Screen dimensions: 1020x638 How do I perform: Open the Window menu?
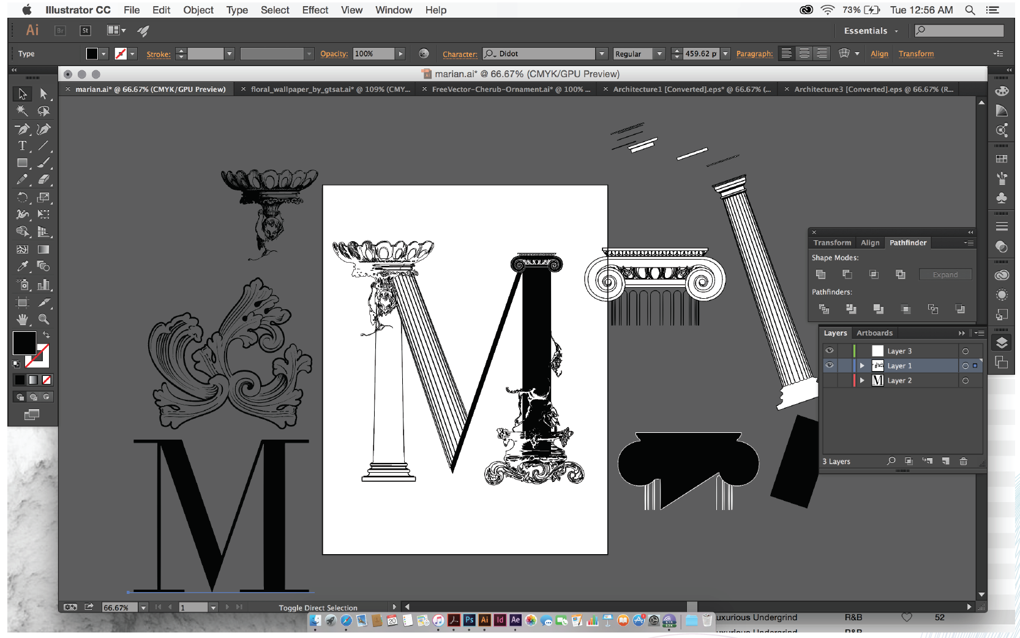point(393,10)
